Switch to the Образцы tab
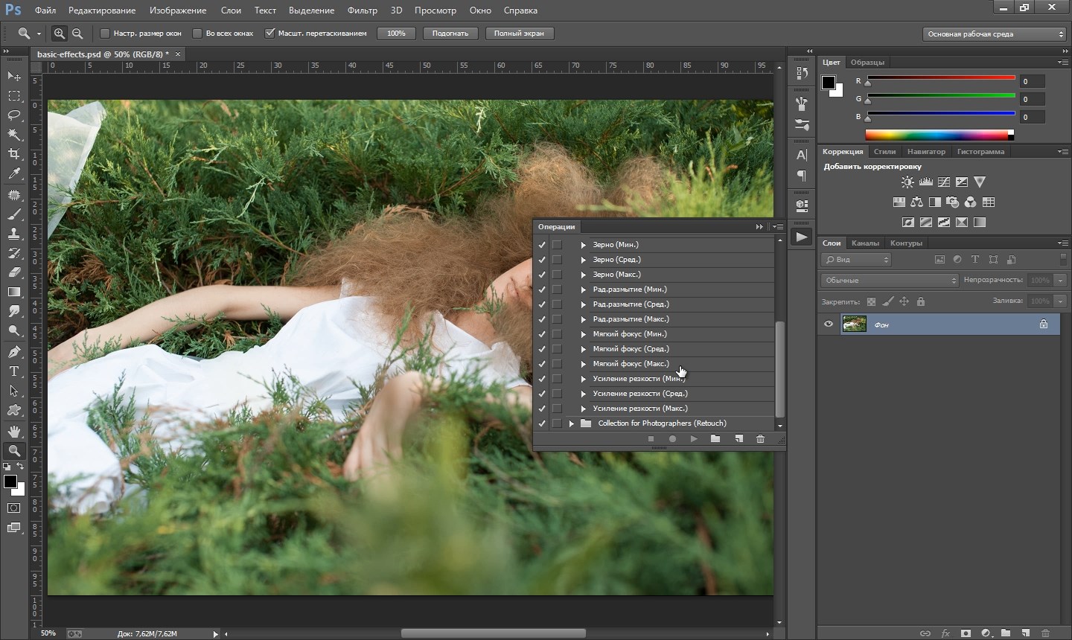The height and width of the screenshot is (640, 1072). coord(867,63)
